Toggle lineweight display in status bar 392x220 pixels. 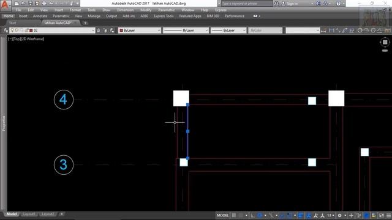pos(301,215)
